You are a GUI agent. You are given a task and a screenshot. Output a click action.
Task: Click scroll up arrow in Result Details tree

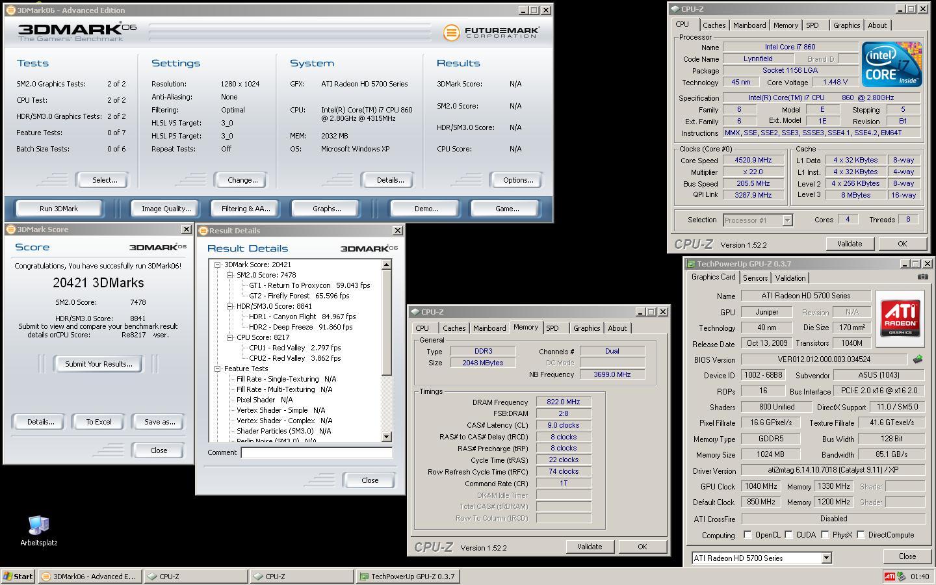click(x=387, y=265)
